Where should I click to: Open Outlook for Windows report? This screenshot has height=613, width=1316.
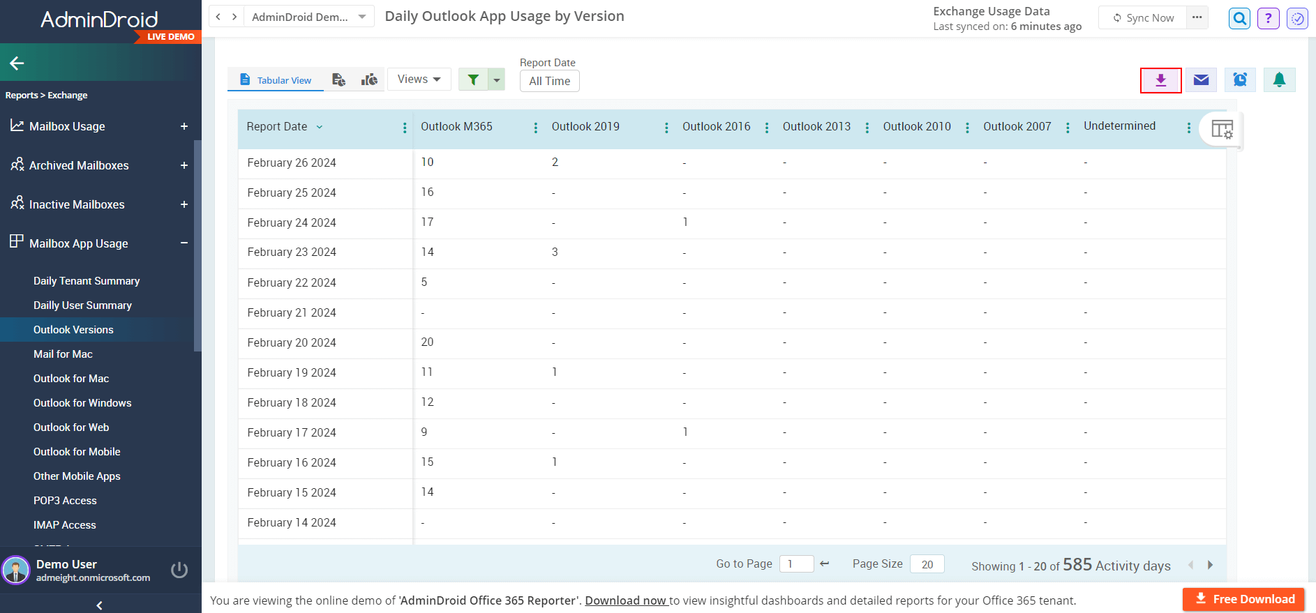[x=82, y=403]
